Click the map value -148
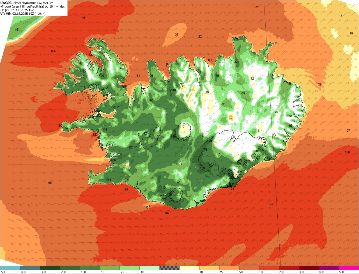 [173, 136]
